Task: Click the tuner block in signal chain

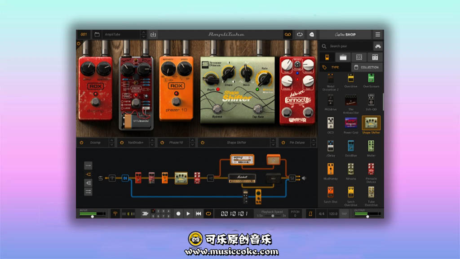Action: pos(112,178)
